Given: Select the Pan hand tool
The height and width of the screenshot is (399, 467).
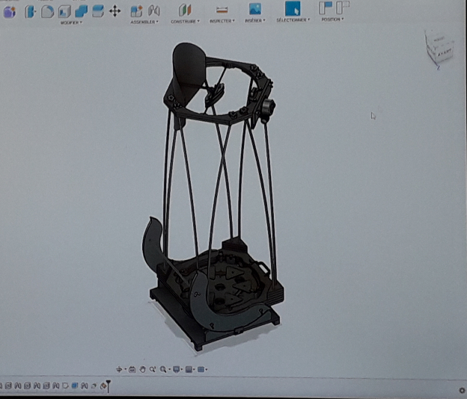Looking at the screenshot, I should [142, 369].
